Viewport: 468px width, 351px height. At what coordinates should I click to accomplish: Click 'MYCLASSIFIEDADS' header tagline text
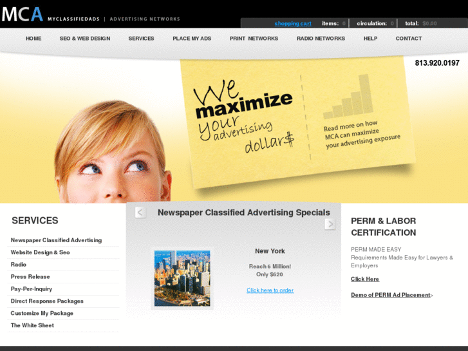73,19
